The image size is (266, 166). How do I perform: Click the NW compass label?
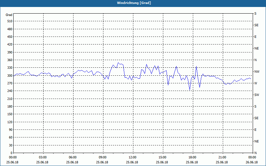click(x=257, y=72)
